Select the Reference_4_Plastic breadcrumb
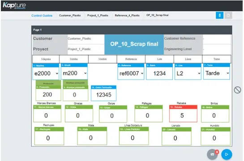 tap(127, 15)
